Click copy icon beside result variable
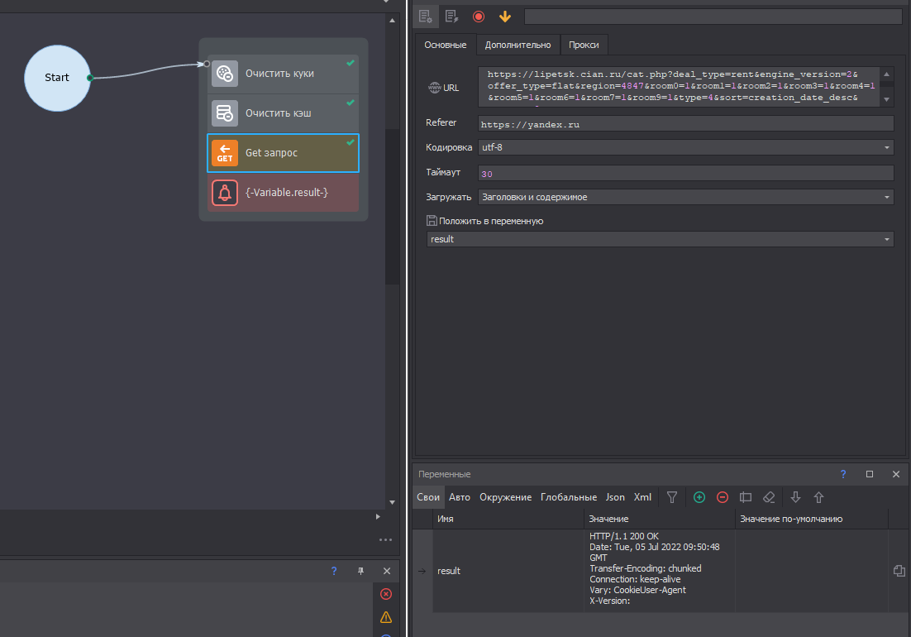 [899, 571]
